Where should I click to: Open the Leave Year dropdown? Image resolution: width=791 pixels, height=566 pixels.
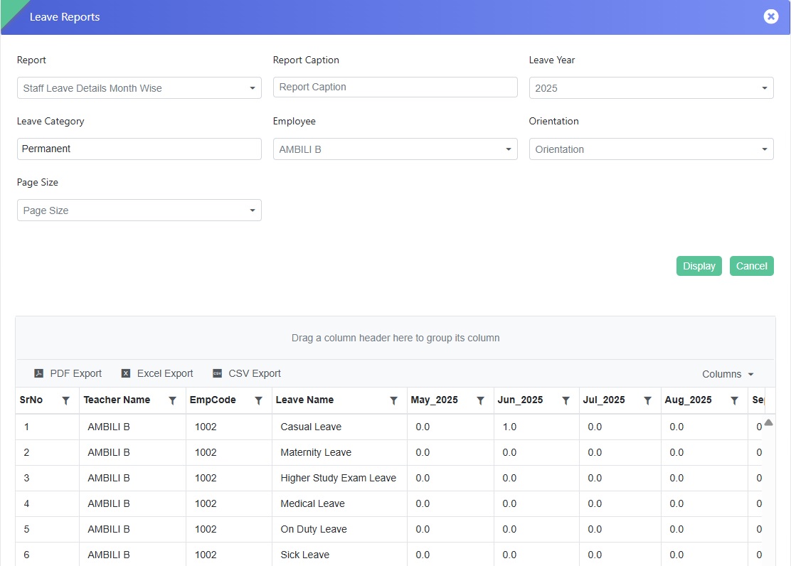[x=651, y=88]
